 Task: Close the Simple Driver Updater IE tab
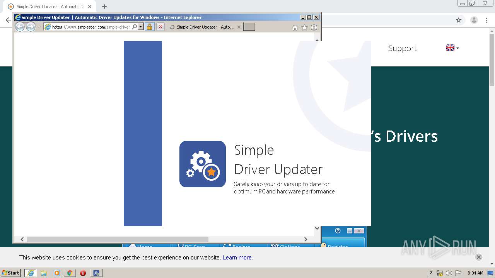[x=239, y=27]
